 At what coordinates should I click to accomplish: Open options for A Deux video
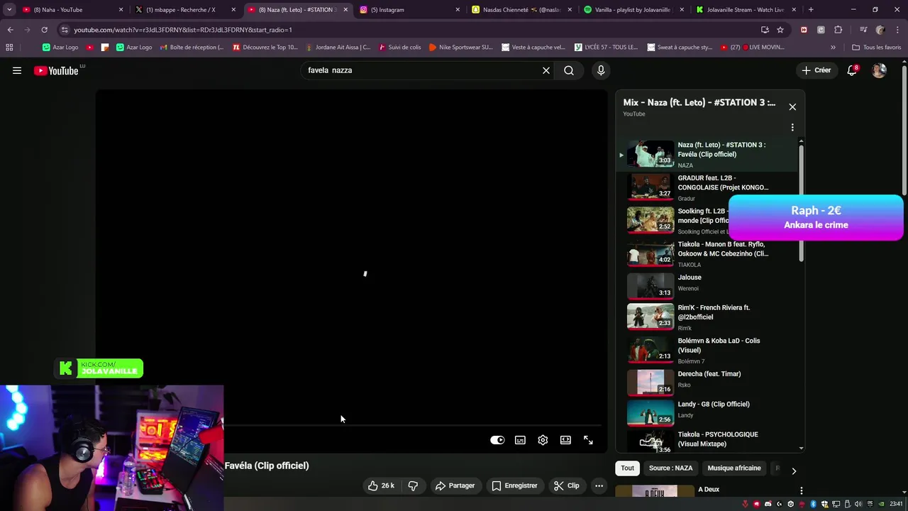coord(801,490)
